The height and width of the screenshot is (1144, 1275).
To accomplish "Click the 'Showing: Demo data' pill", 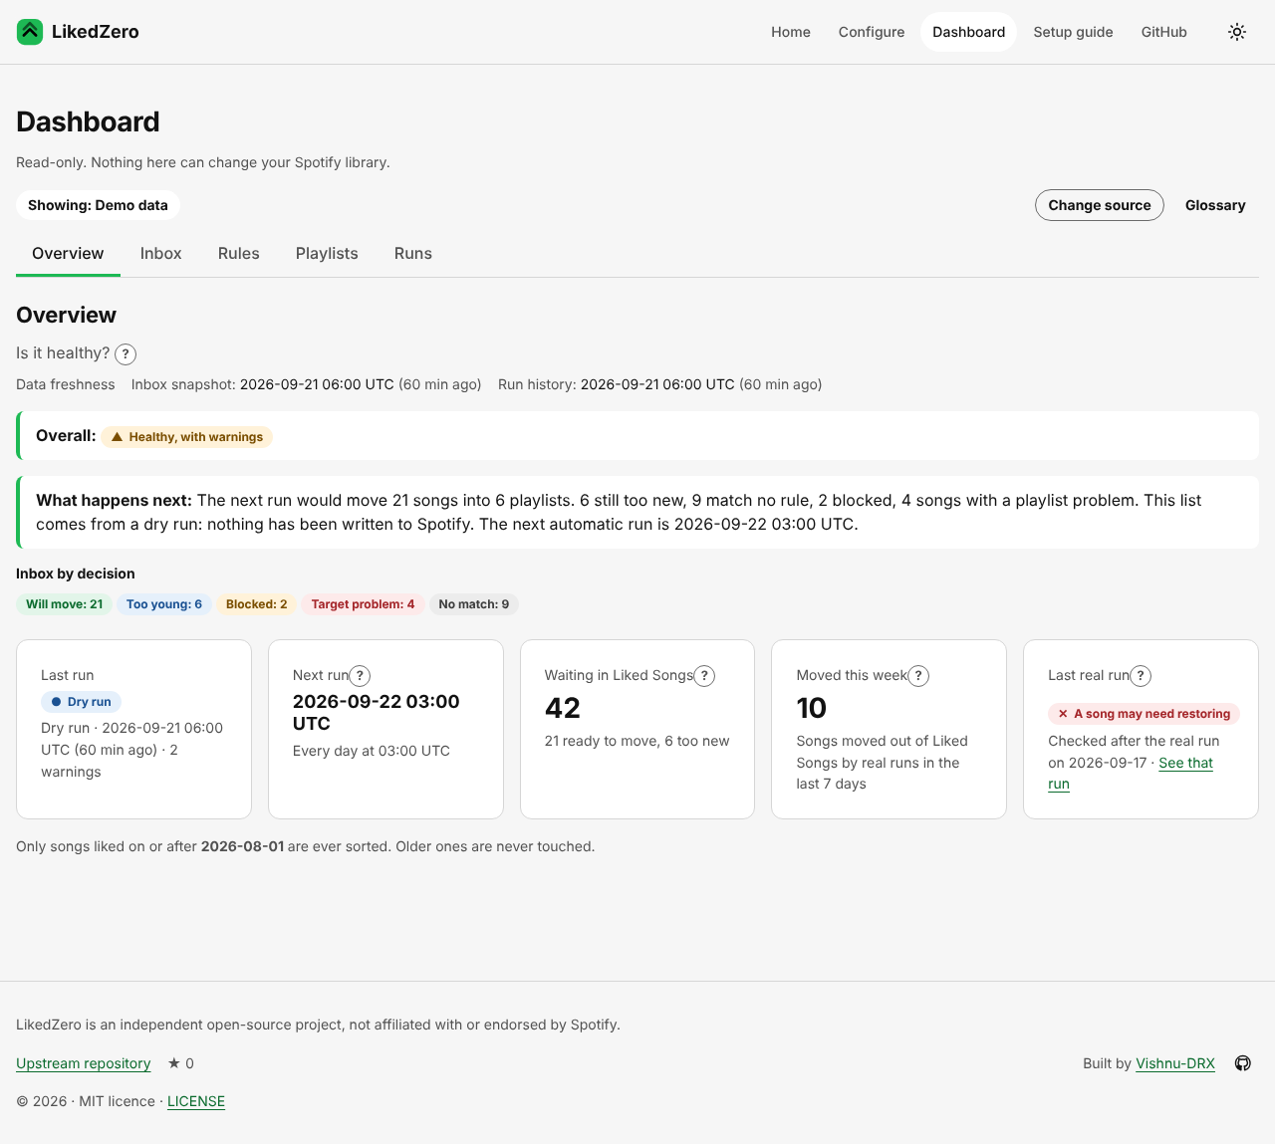I will 98,205.
